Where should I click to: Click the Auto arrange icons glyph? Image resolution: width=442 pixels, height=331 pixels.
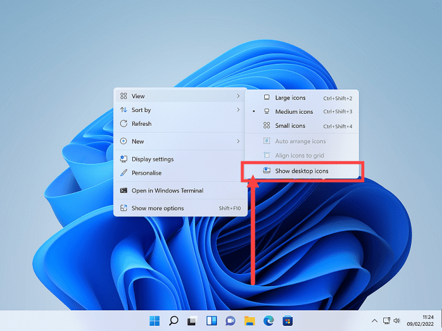click(x=266, y=141)
